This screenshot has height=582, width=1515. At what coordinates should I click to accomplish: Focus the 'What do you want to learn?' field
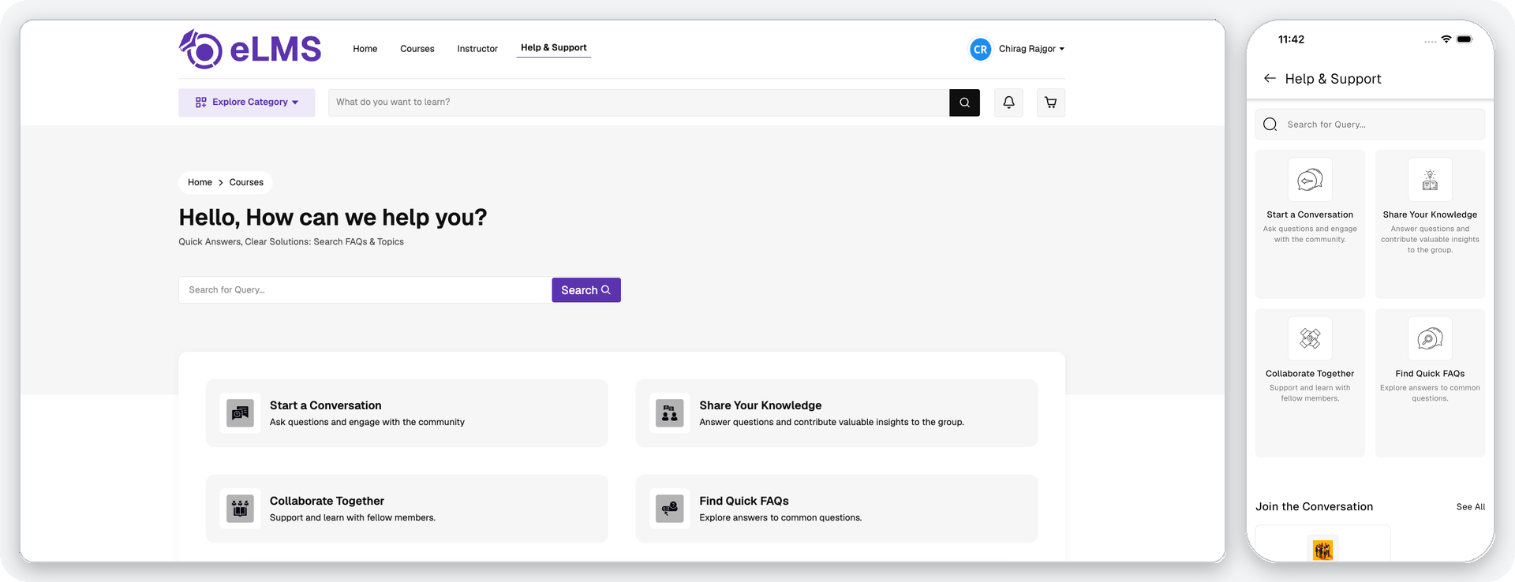click(638, 103)
